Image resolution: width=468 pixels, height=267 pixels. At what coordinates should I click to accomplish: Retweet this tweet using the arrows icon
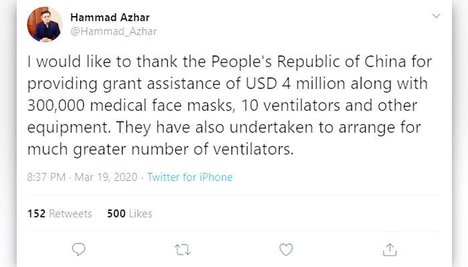[182, 250]
